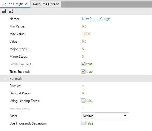The width and height of the screenshot is (152, 131).
Task: Enable Using Leading Zeros checkbox
Action: 83,101
